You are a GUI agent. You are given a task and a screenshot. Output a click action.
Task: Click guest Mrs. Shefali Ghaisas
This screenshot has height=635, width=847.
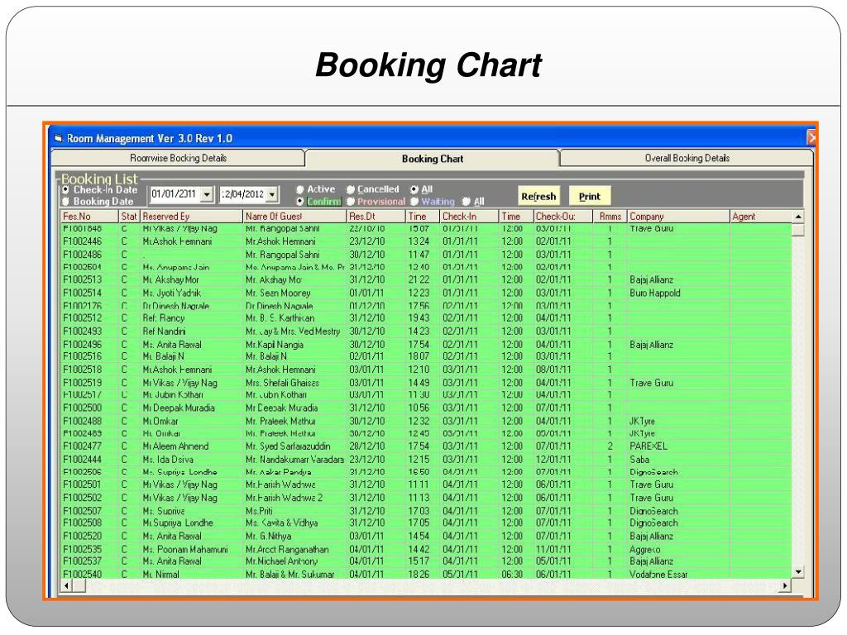pos(282,383)
